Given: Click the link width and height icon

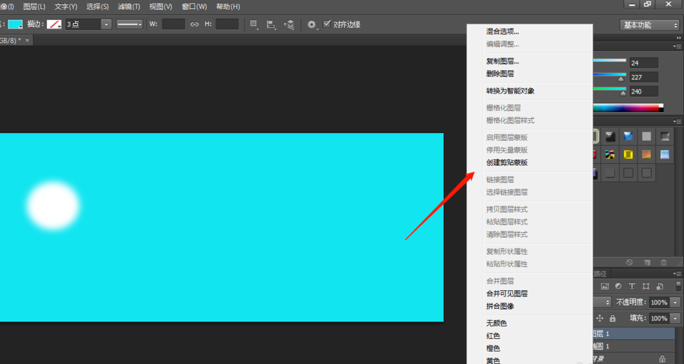Looking at the screenshot, I should (194, 25).
